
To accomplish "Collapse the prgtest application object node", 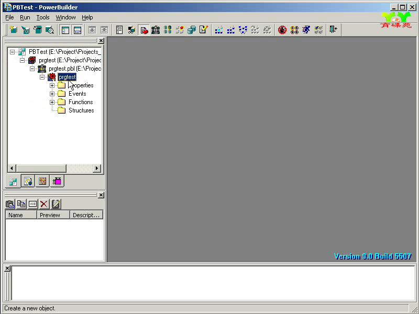I will pos(42,77).
